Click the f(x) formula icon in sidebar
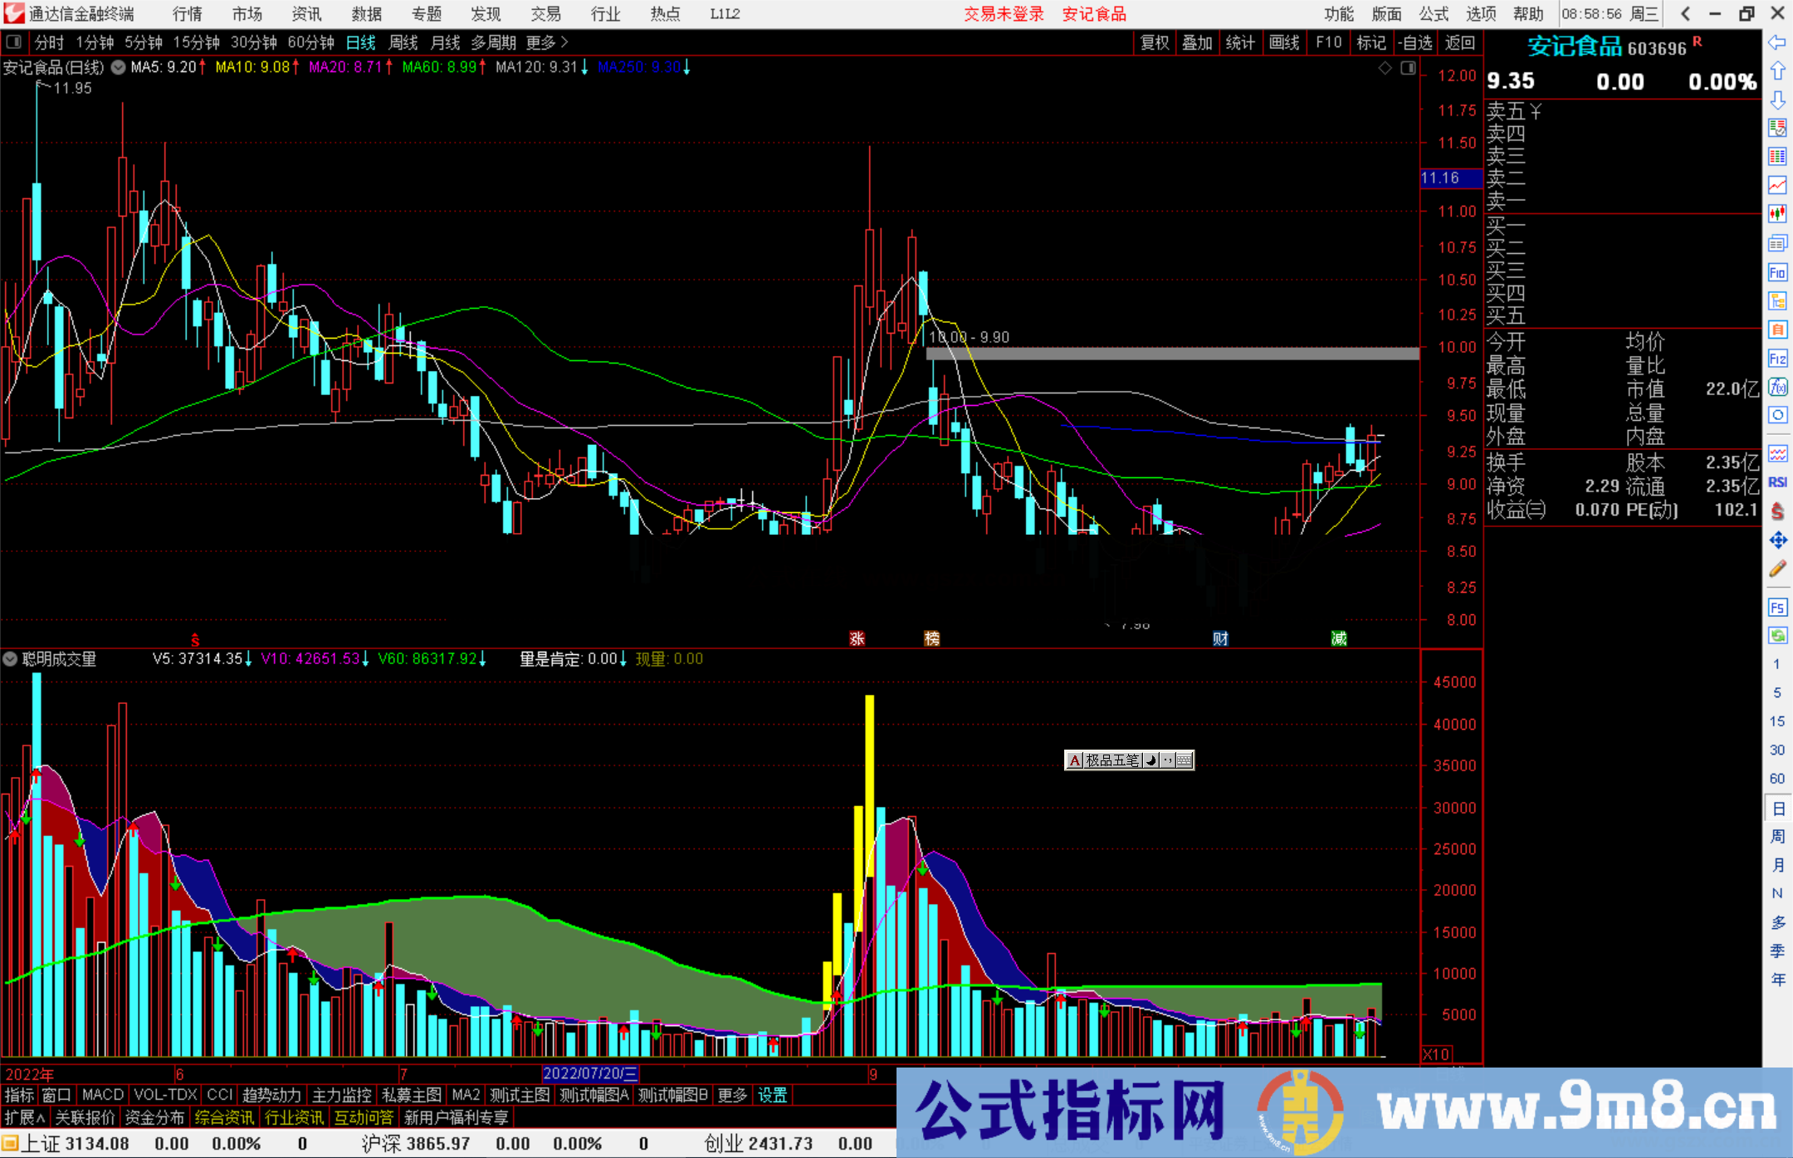 point(1777,387)
